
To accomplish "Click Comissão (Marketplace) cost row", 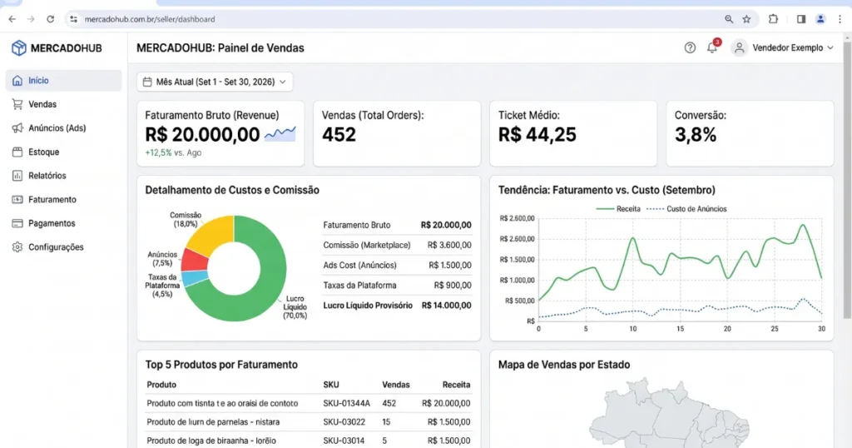I will pos(397,245).
